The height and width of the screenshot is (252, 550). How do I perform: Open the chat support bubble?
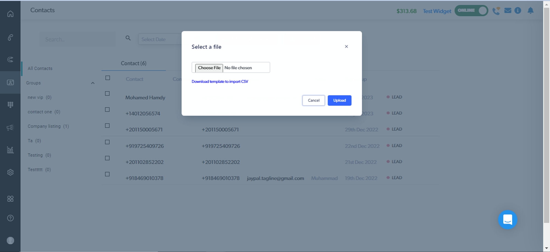pyautogui.click(x=507, y=220)
